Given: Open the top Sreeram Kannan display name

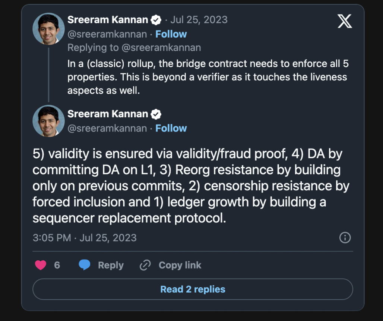Looking at the screenshot, I should [108, 20].
